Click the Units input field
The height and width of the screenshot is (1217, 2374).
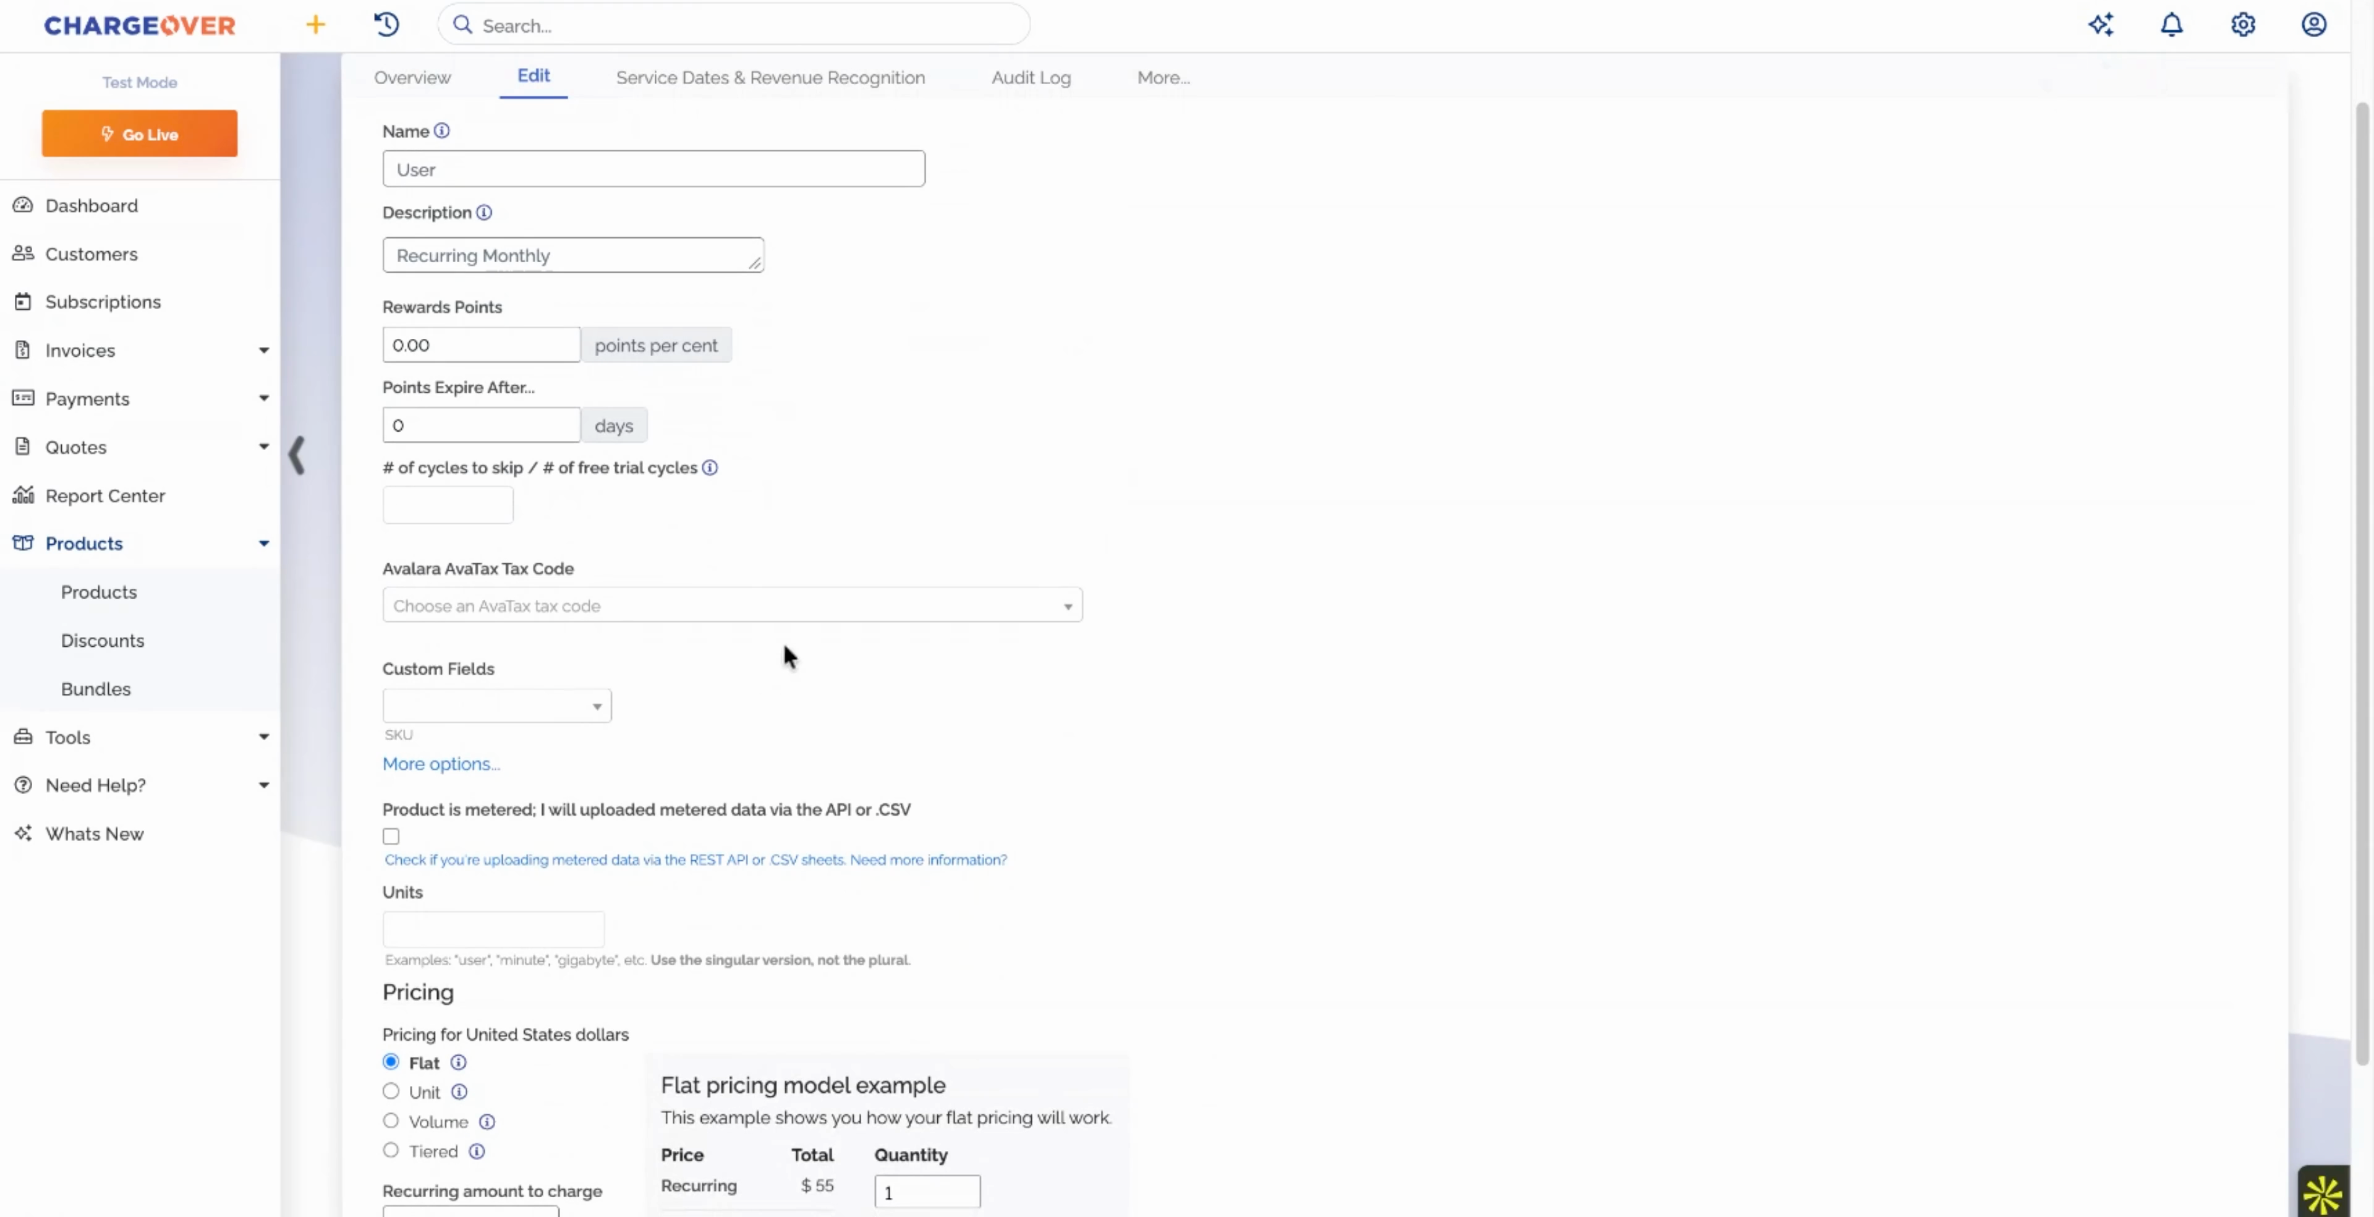(493, 929)
